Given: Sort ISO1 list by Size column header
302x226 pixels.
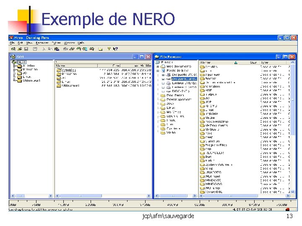Looking at the screenshot, I should point(109,66).
